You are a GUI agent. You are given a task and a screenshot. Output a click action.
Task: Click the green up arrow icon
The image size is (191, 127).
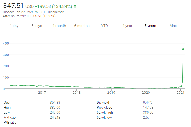coord(75,6)
